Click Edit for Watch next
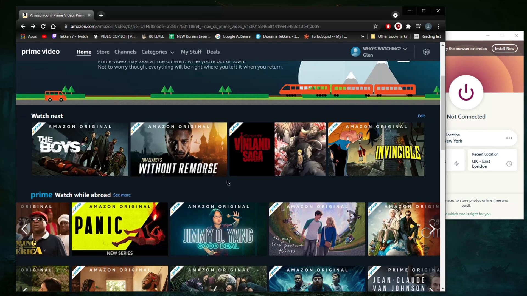Image resolution: width=527 pixels, height=296 pixels. pos(421,116)
